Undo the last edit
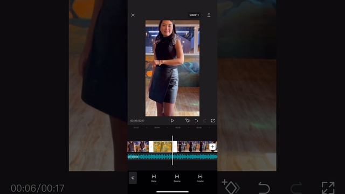The height and width of the screenshot is (194, 345). click(196, 121)
